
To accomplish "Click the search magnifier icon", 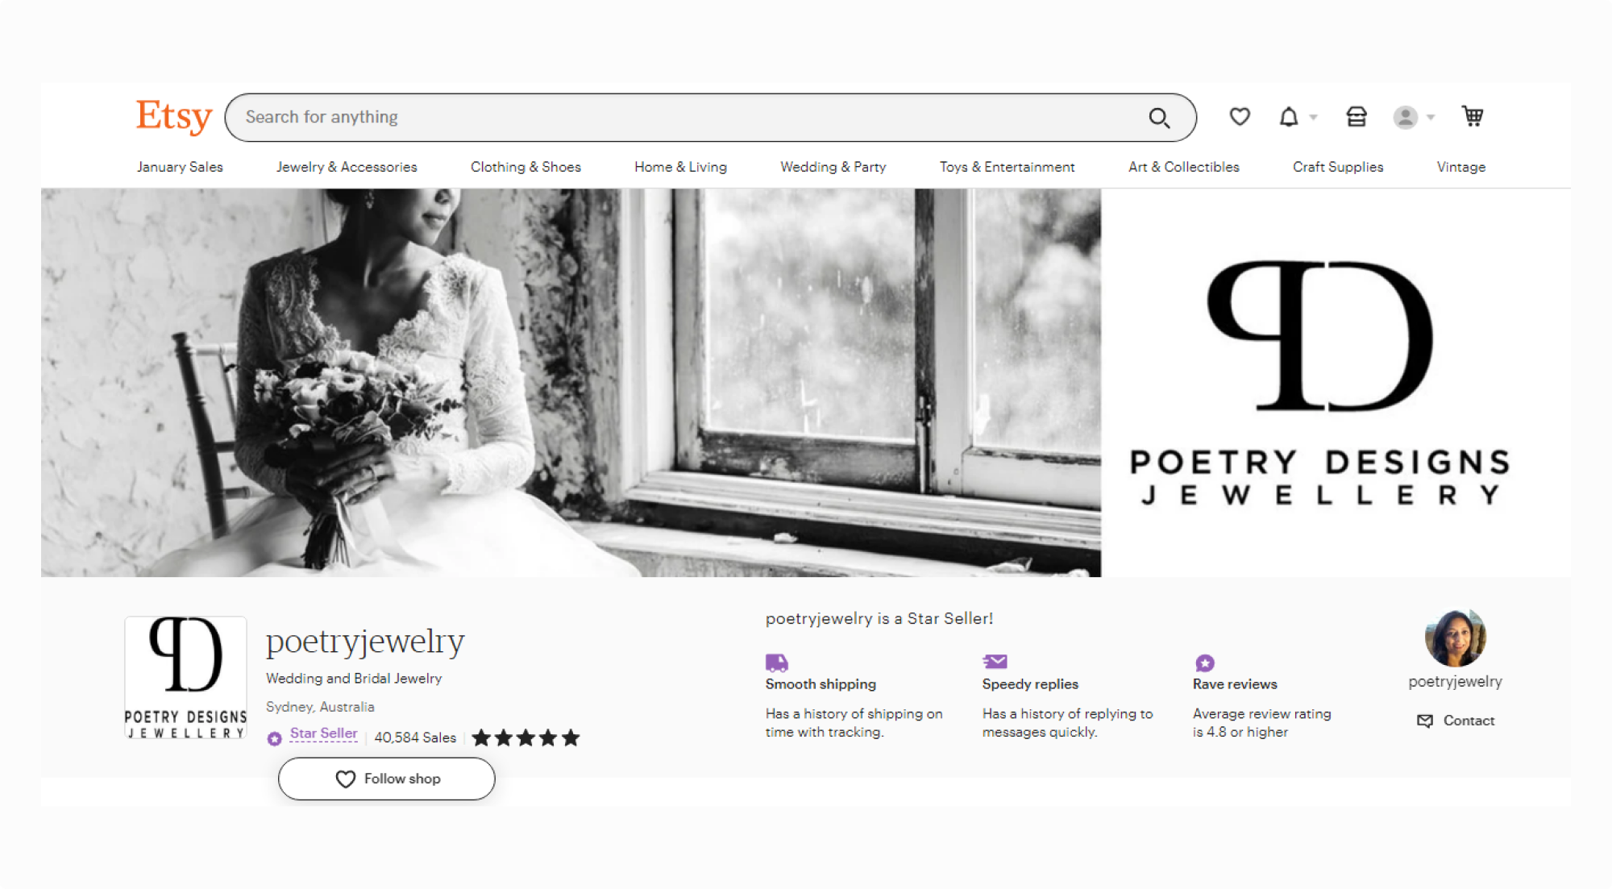I will pyautogui.click(x=1159, y=118).
